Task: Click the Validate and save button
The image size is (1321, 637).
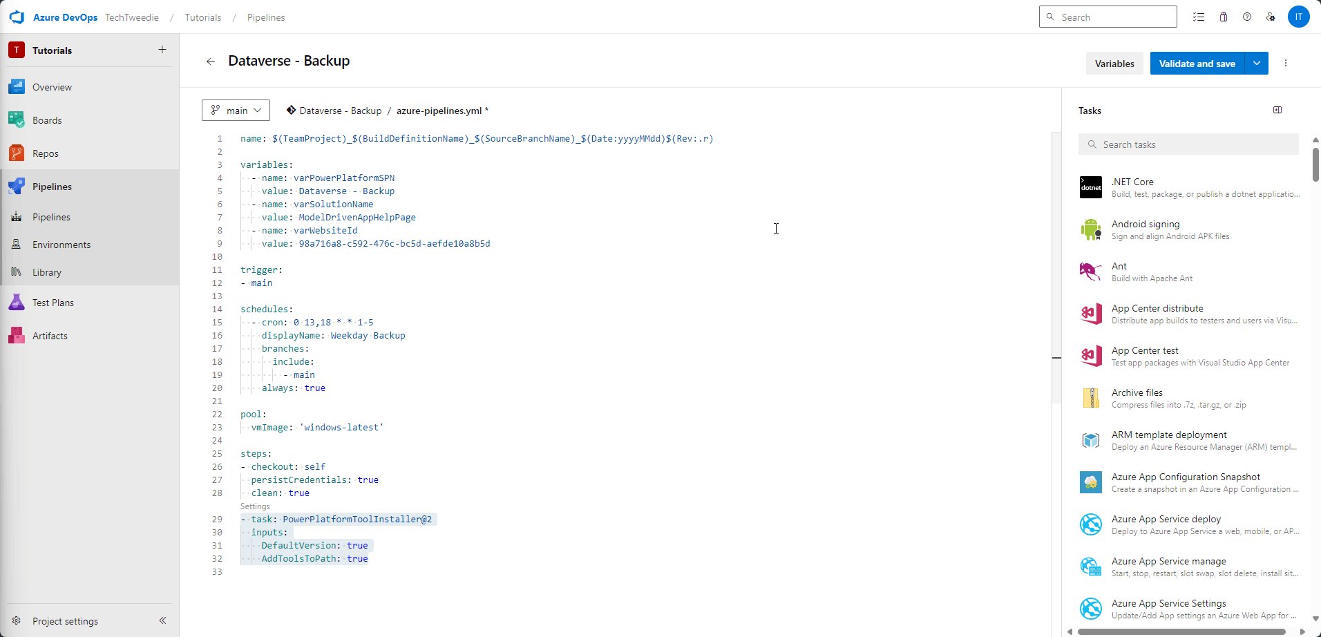Action: (1197, 63)
